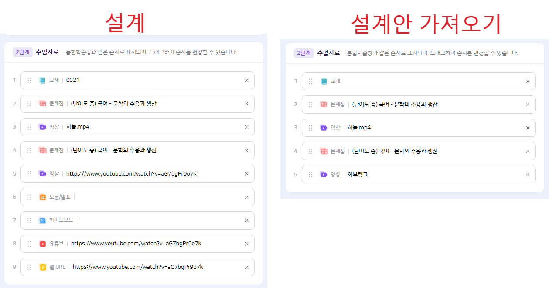Viewport: 549px width, 288px height.
Task: Click the 영상 icon beside 외부링크
Action: tap(324, 174)
